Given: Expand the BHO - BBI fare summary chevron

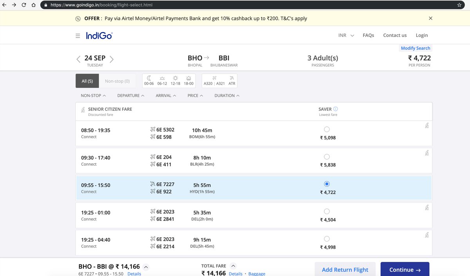Looking at the screenshot, I should pyautogui.click(x=146, y=267).
